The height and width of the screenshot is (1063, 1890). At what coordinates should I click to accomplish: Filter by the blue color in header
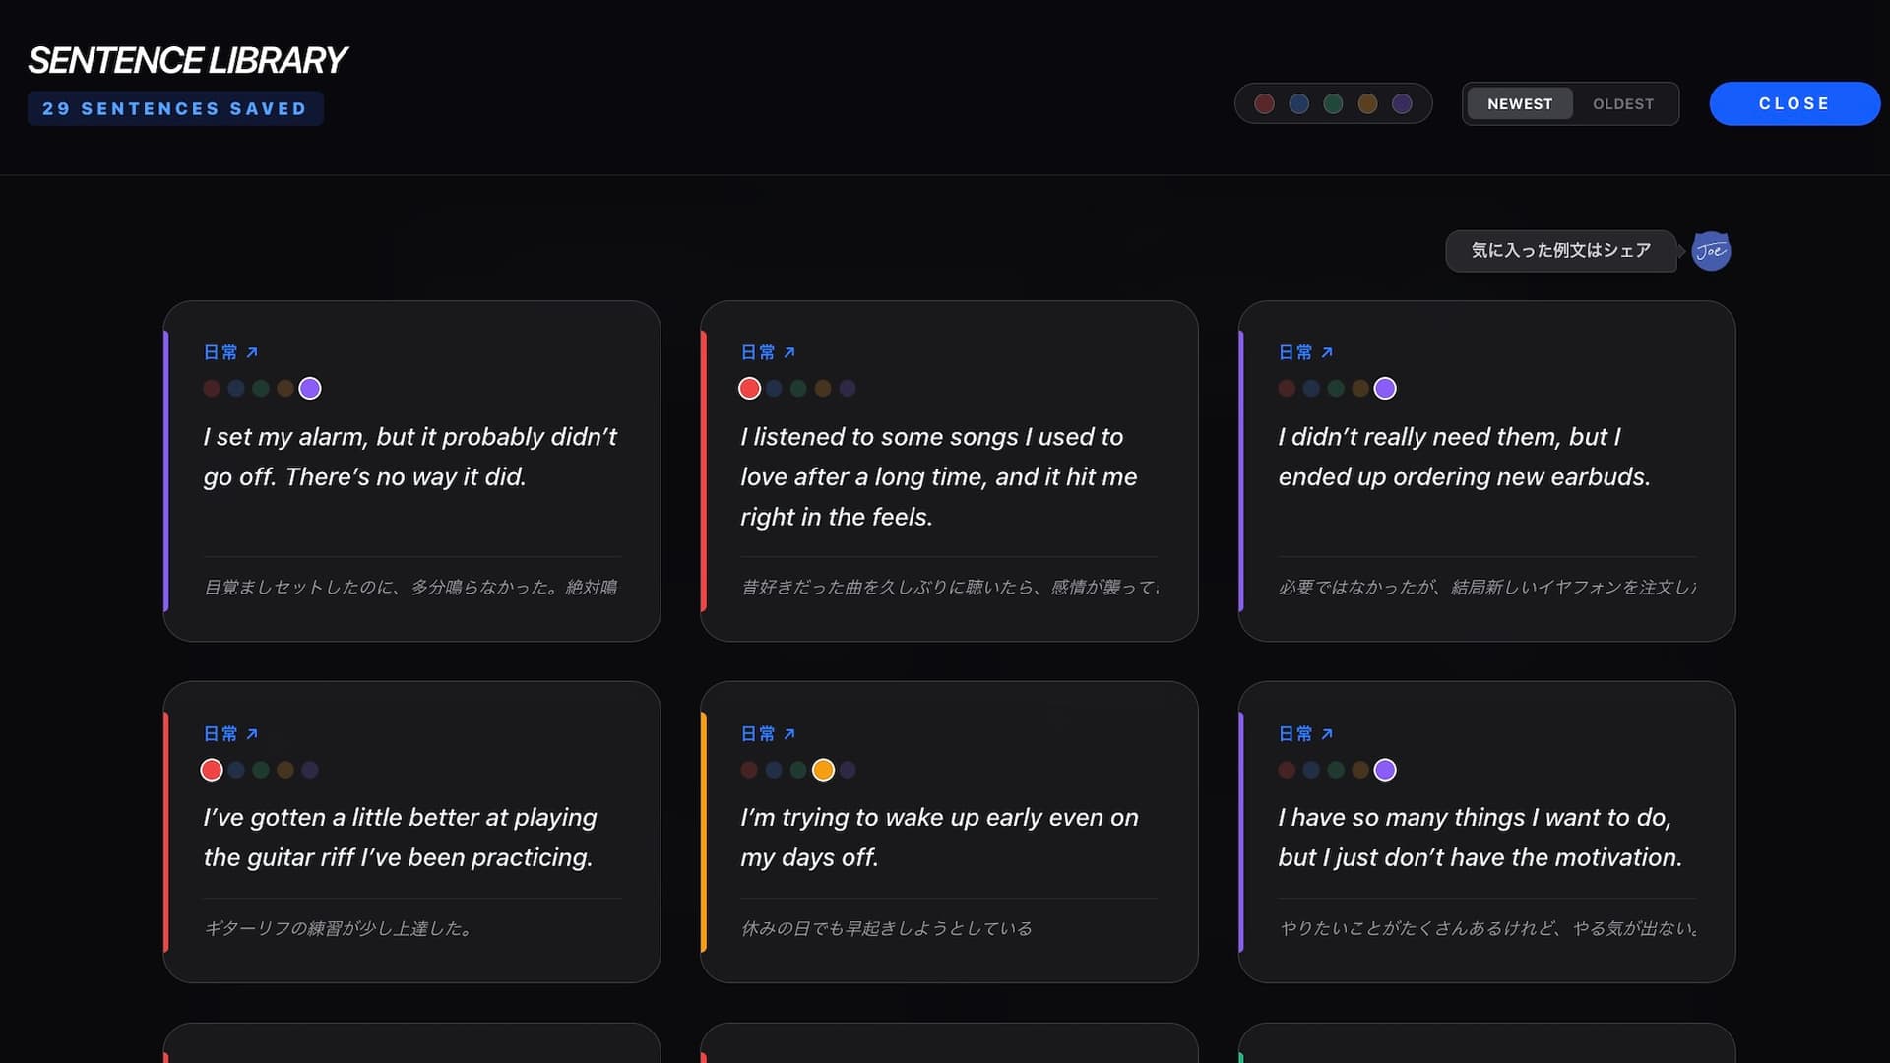pos(1299,103)
